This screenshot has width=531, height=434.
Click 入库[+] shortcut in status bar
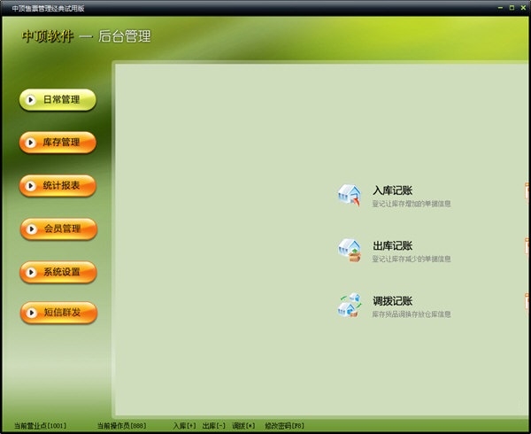(185, 425)
